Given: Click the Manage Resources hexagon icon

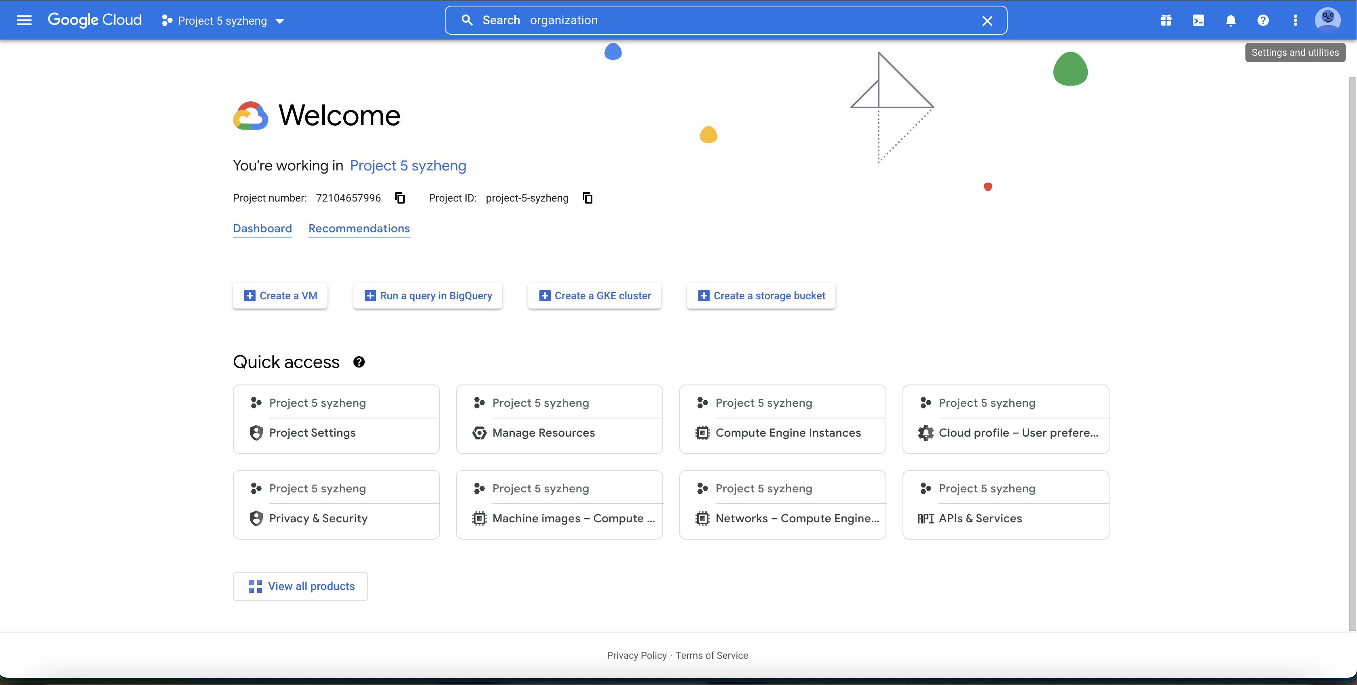Looking at the screenshot, I should pos(480,433).
